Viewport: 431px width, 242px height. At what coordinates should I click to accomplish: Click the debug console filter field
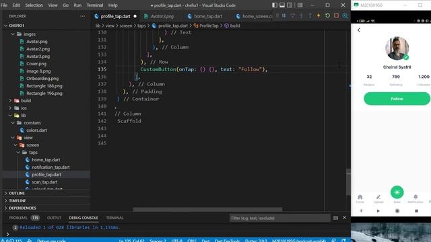click(x=279, y=218)
